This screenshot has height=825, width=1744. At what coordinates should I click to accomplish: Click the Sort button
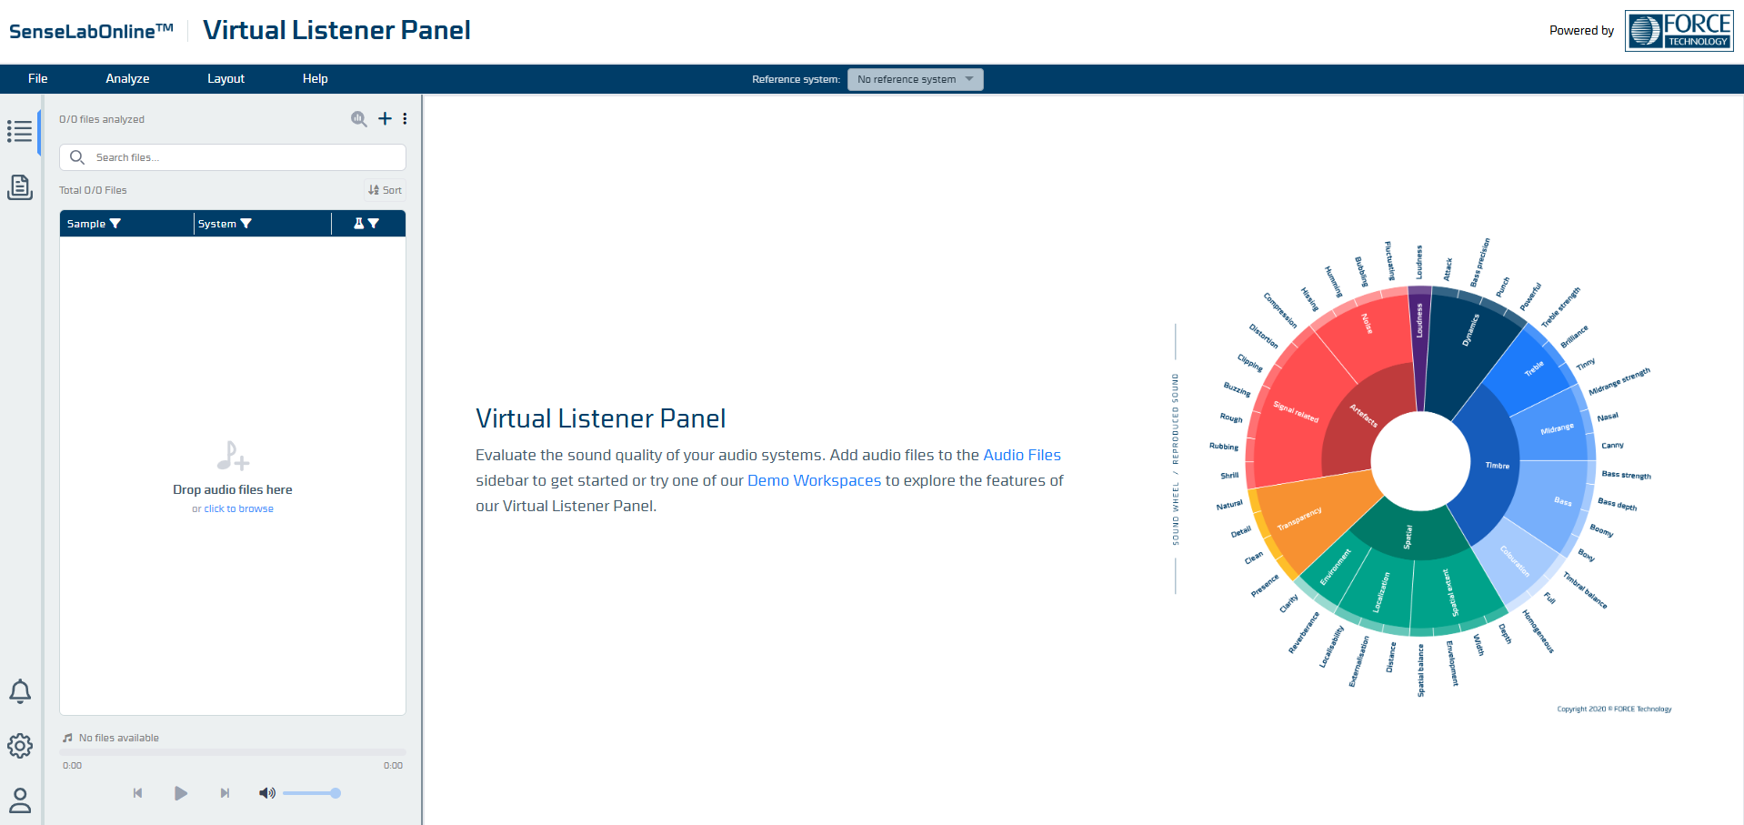click(385, 190)
